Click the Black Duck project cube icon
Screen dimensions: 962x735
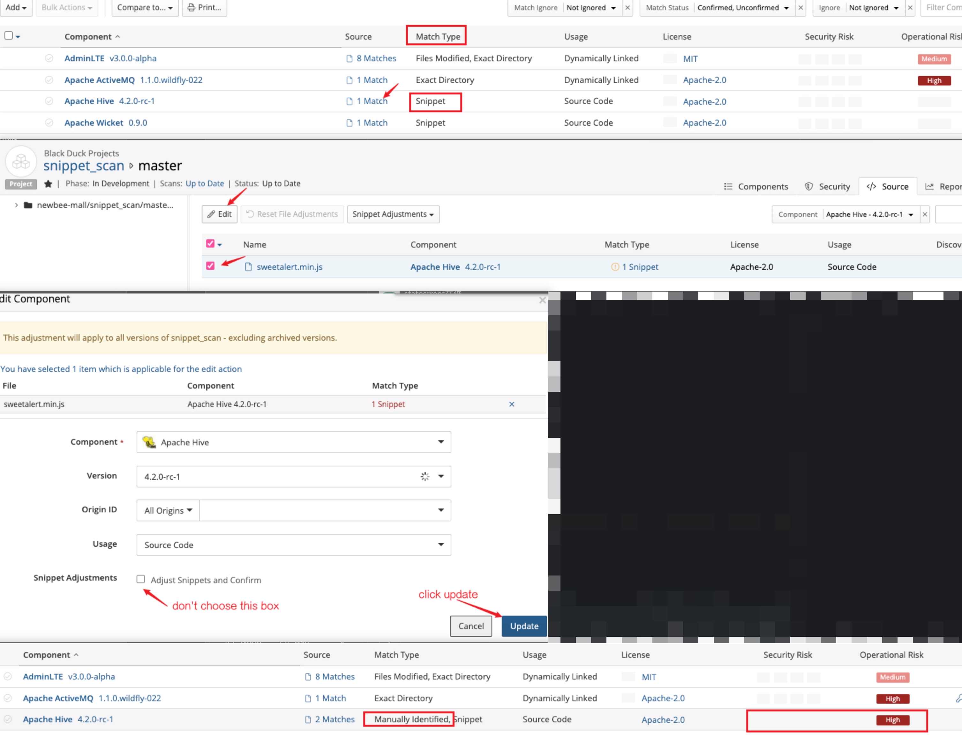(20, 162)
